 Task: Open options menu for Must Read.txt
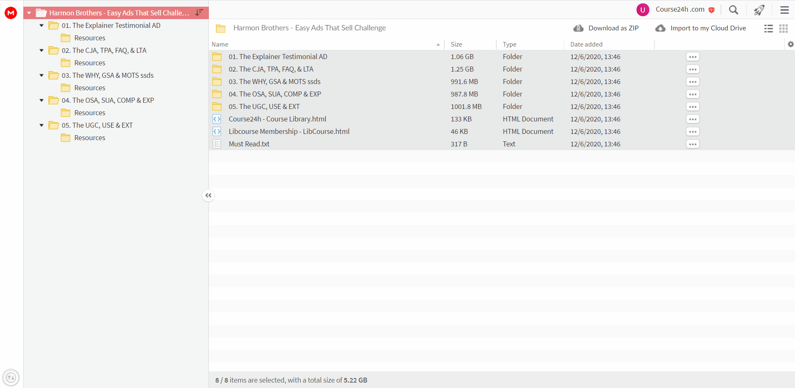693,144
